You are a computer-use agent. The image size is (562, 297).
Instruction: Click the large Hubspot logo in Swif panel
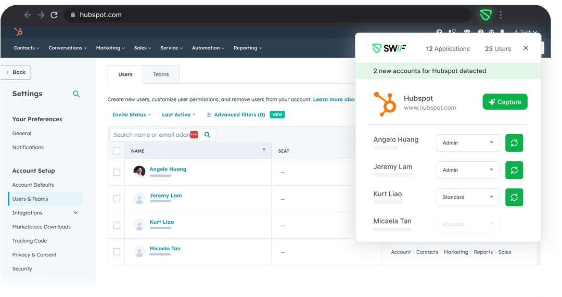pos(385,104)
